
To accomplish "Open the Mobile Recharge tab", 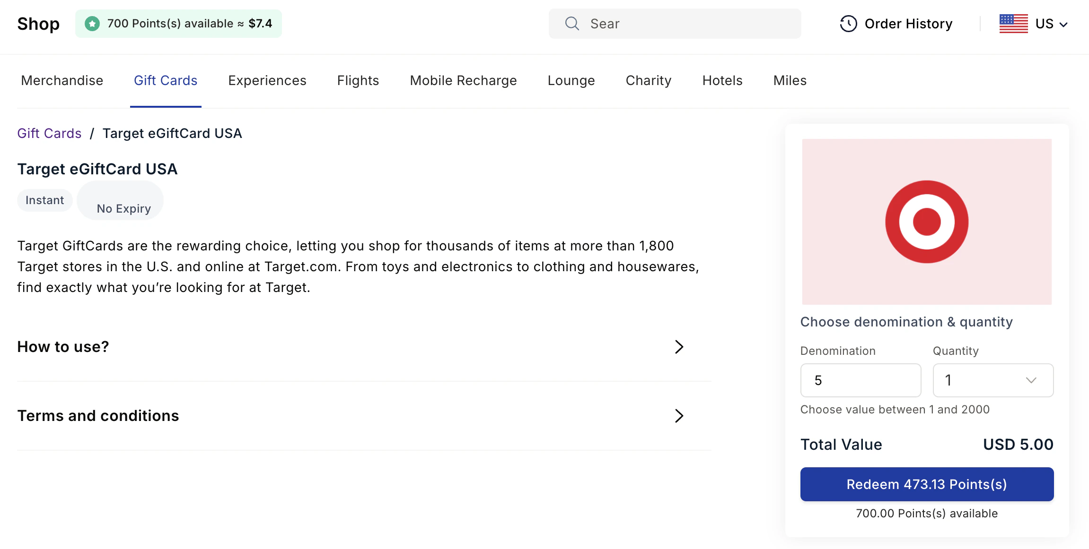I will 463,80.
